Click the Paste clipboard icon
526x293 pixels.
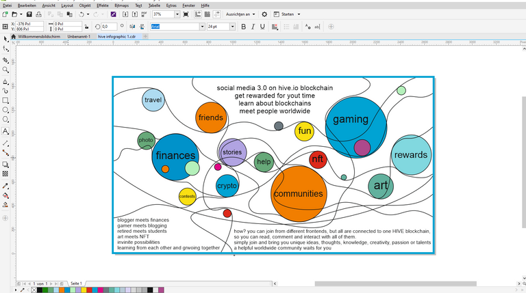[69, 14]
